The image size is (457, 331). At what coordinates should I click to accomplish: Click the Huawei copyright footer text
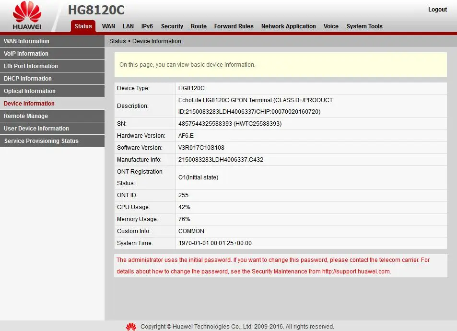(x=237, y=327)
